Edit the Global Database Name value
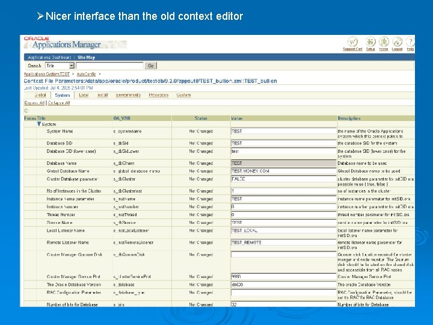This screenshot has width=433, height=325. [283, 171]
